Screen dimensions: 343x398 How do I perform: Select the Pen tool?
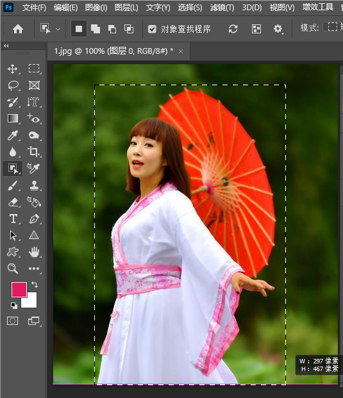[34, 219]
